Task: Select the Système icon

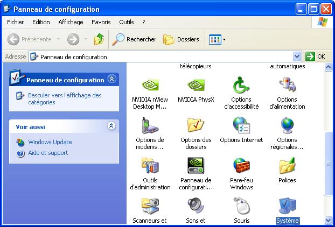Action: click(288, 206)
